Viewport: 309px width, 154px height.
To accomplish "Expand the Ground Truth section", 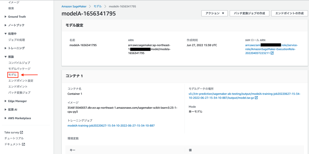I will [6, 17].
